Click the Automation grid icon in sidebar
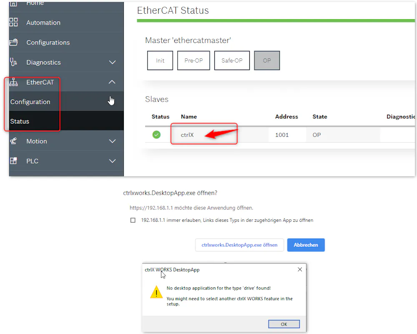The image size is (417, 334). (x=13, y=23)
